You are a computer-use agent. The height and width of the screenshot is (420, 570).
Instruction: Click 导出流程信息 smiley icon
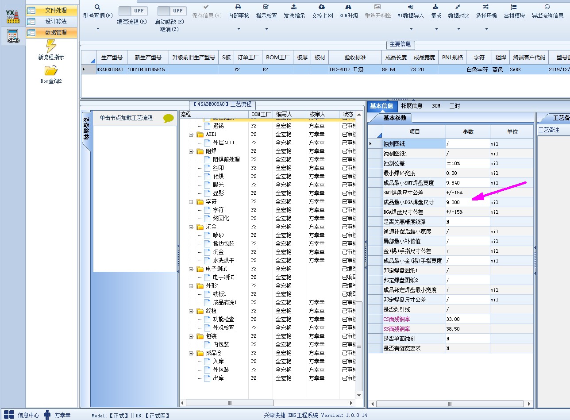pyautogui.click(x=547, y=7)
